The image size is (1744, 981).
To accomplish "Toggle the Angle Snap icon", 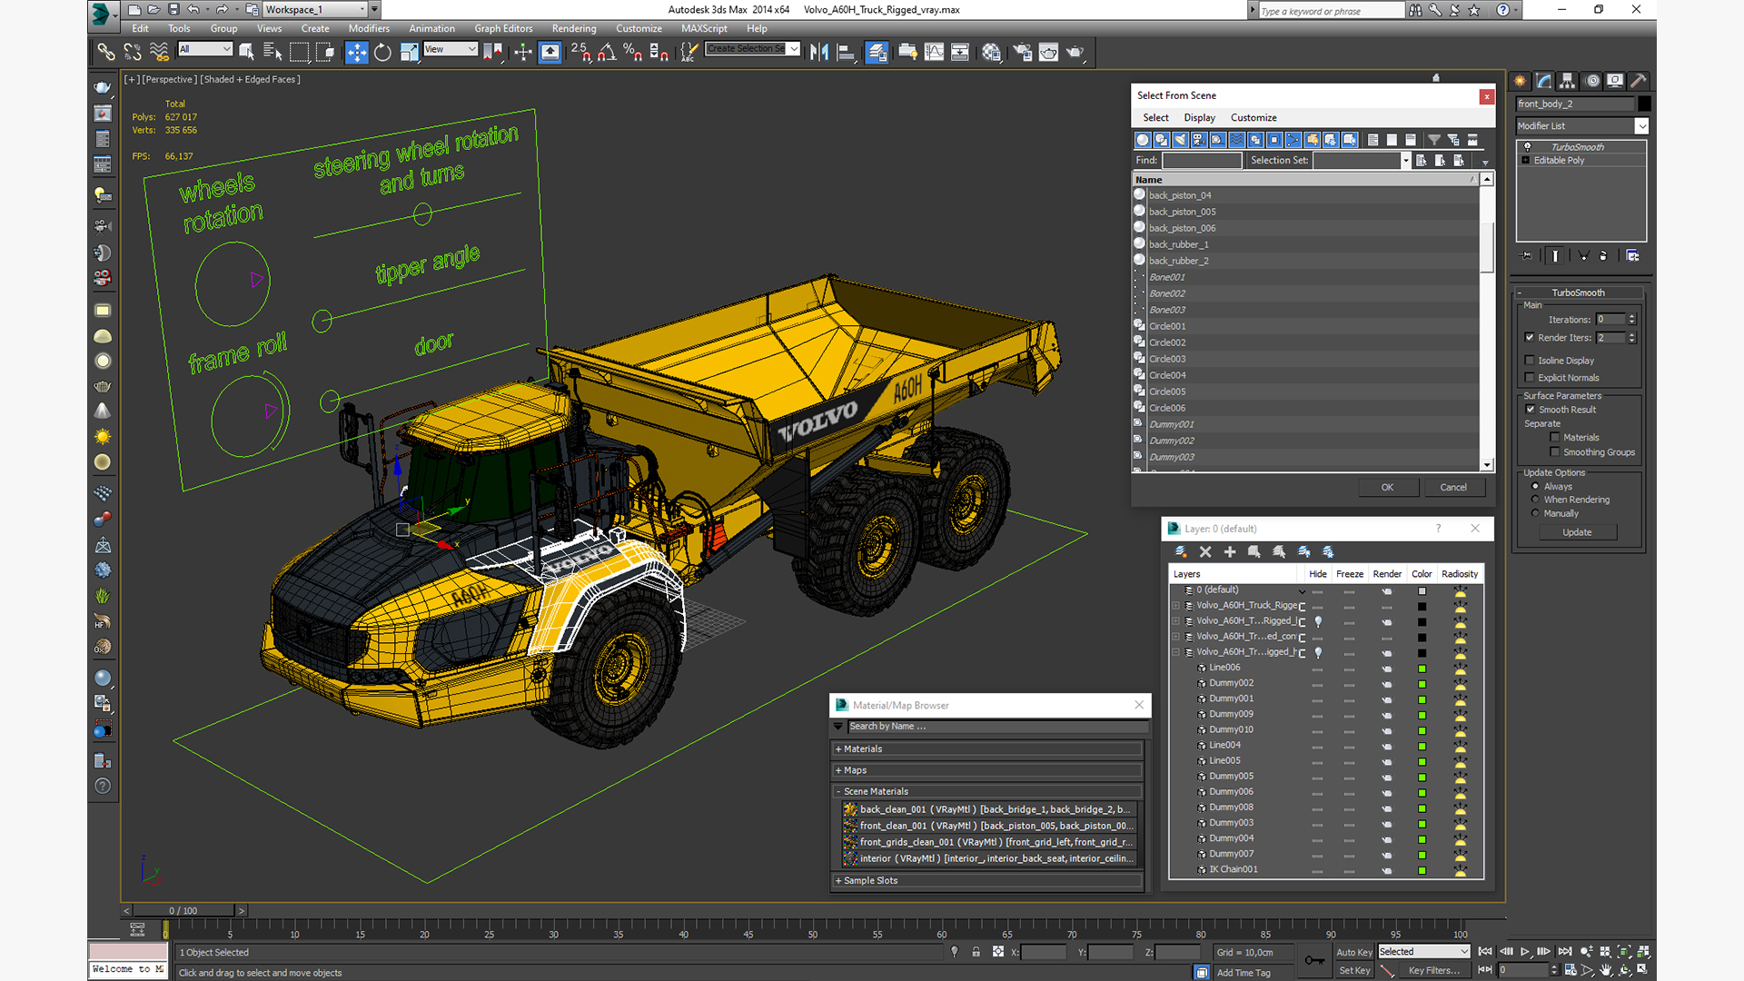I will (606, 52).
